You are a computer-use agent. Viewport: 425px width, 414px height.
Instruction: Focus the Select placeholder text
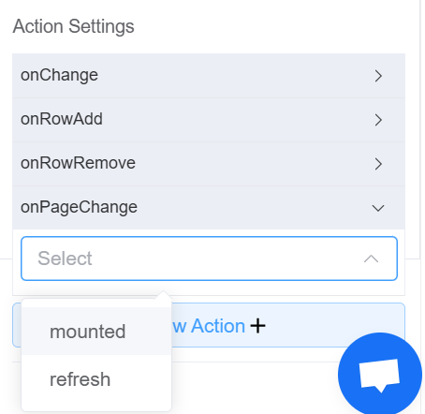point(65,259)
